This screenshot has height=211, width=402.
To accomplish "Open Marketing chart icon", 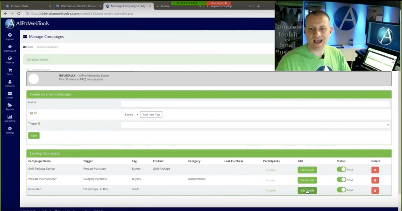I will (10, 118).
